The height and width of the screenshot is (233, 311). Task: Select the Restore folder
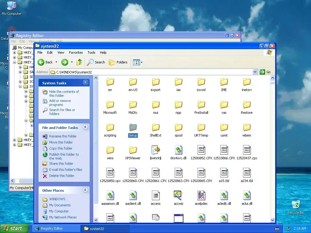point(247,108)
